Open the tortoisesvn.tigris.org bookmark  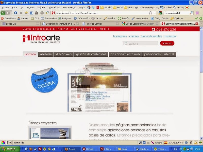tap(147, 8)
